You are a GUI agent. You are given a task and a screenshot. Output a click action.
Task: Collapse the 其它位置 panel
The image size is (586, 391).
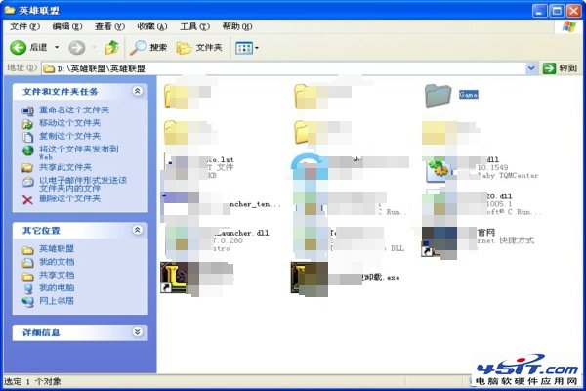(137, 230)
